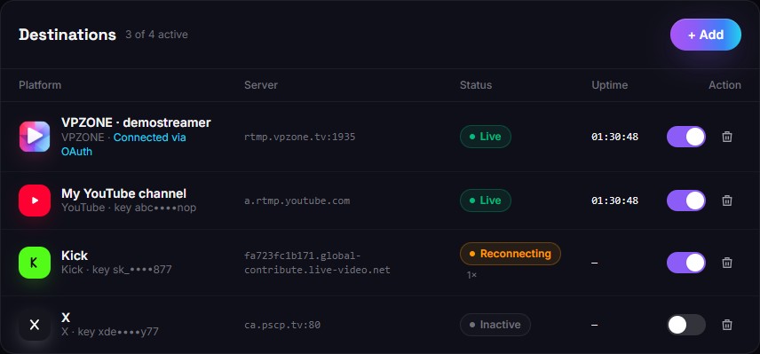
Task: Click the Live status badge for VPZONE
Action: click(485, 137)
